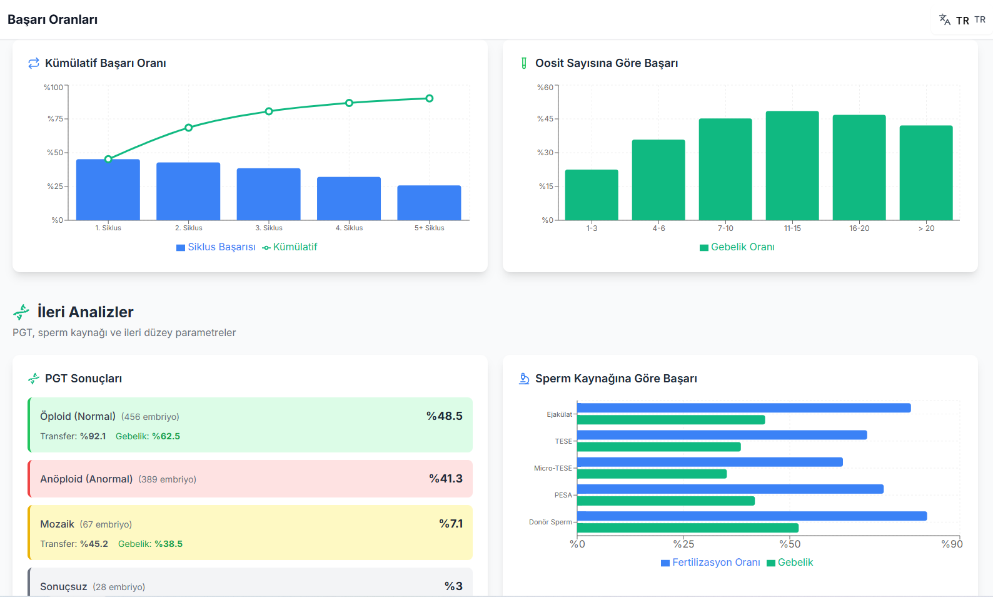Select the 1. Siklus blue bar
Screen dimensions: 993x597
108,190
